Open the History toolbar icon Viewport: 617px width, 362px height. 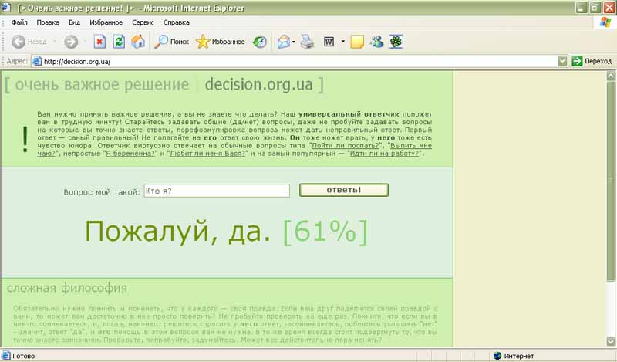260,42
